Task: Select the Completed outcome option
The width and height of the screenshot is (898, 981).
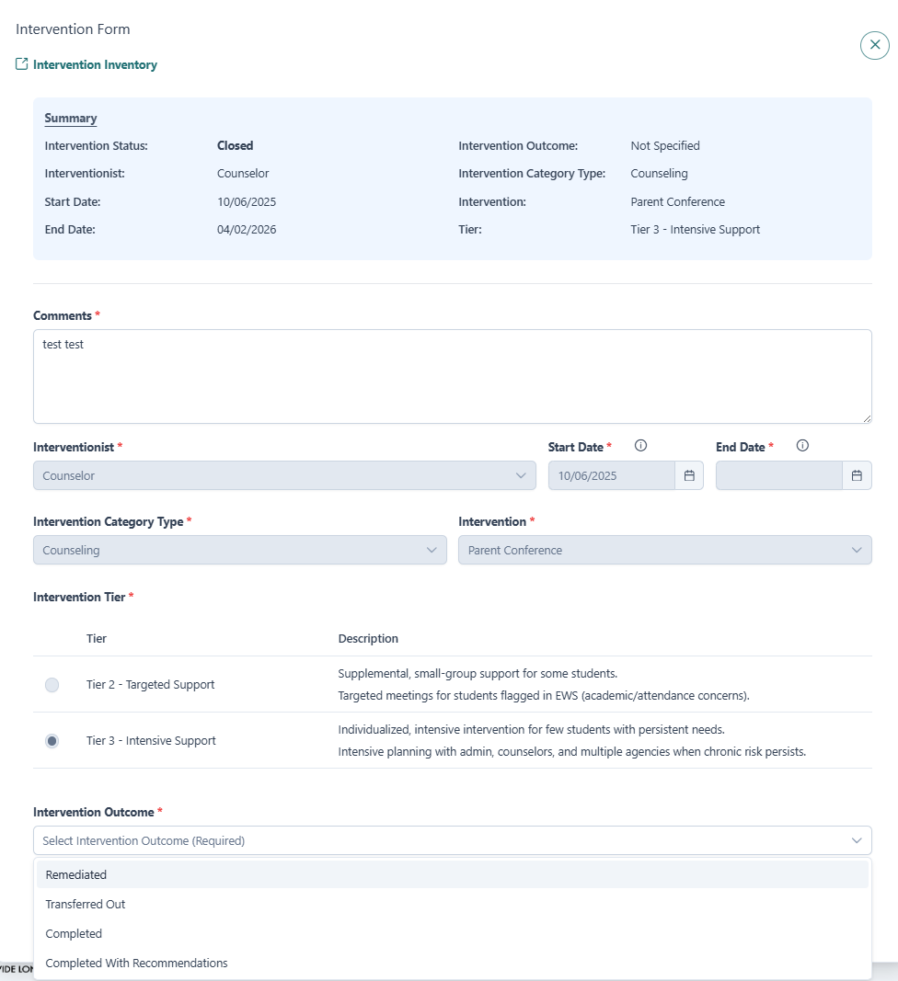Action: [74, 933]
